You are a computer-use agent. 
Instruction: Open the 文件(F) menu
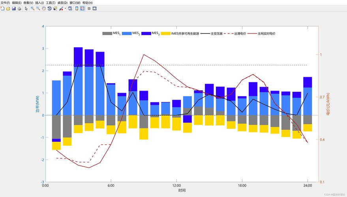(5, 3)
